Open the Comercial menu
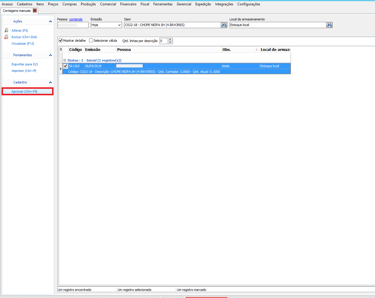The height and width of the screenshot is (298, 375). (x=108, y=4)
